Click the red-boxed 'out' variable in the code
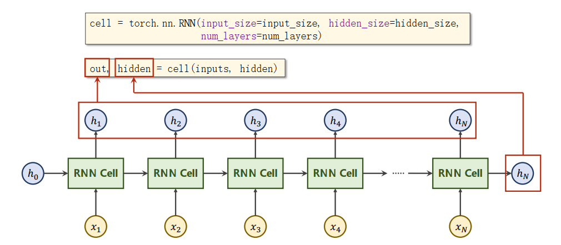The image size is (561, 245). (97, 68)
